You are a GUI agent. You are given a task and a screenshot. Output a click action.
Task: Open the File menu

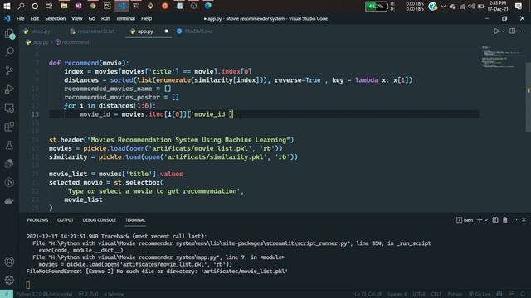pos(20,18)
